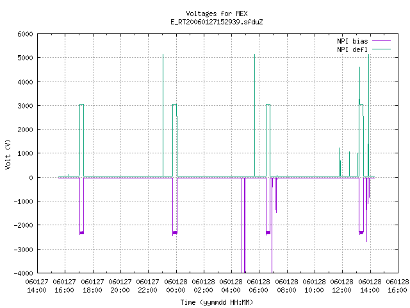Click the x-axis tick label 060128 12:00
This screenshot has height=308, width=410.
341,286
